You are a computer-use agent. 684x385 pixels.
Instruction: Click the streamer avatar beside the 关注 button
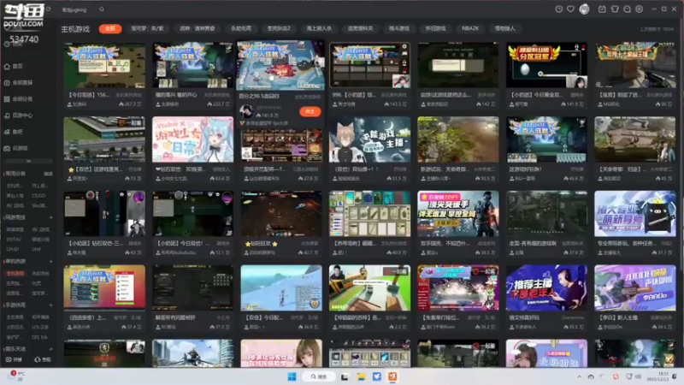246,111
